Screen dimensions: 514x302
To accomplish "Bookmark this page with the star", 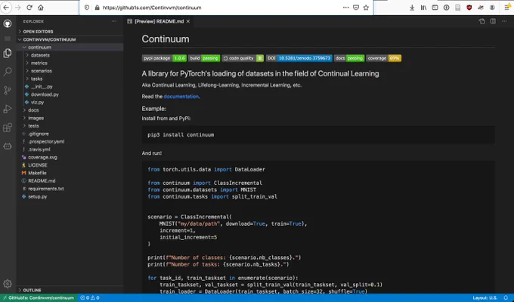I will 366,8.
